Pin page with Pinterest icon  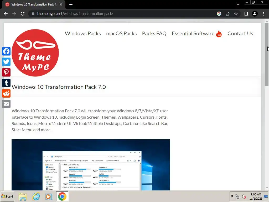coord(6,72)
